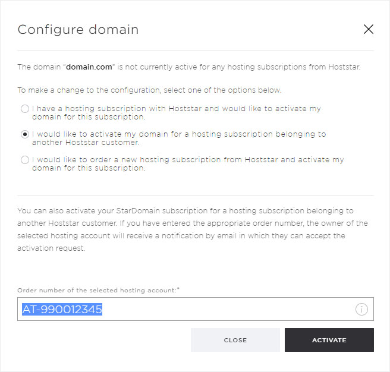Click the "Order number of the selected hosting account" label
Image resolution: width=390 pixels, height=372 pixels.
pos(98,290)
